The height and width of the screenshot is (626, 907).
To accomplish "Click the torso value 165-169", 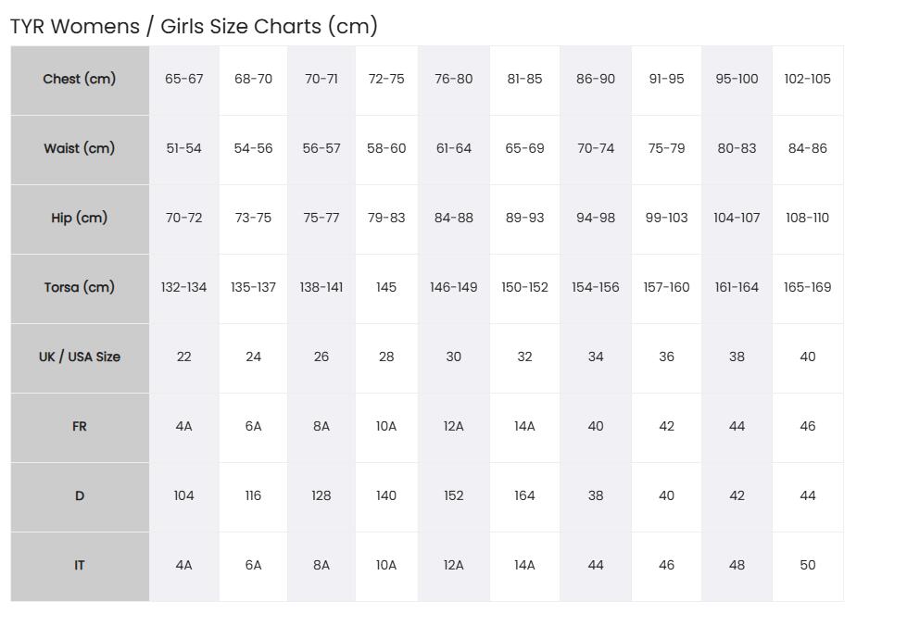I will (808, 288).
